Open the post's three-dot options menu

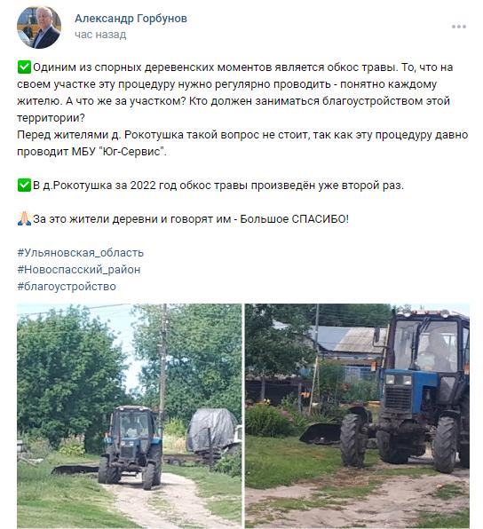point(459,27)
